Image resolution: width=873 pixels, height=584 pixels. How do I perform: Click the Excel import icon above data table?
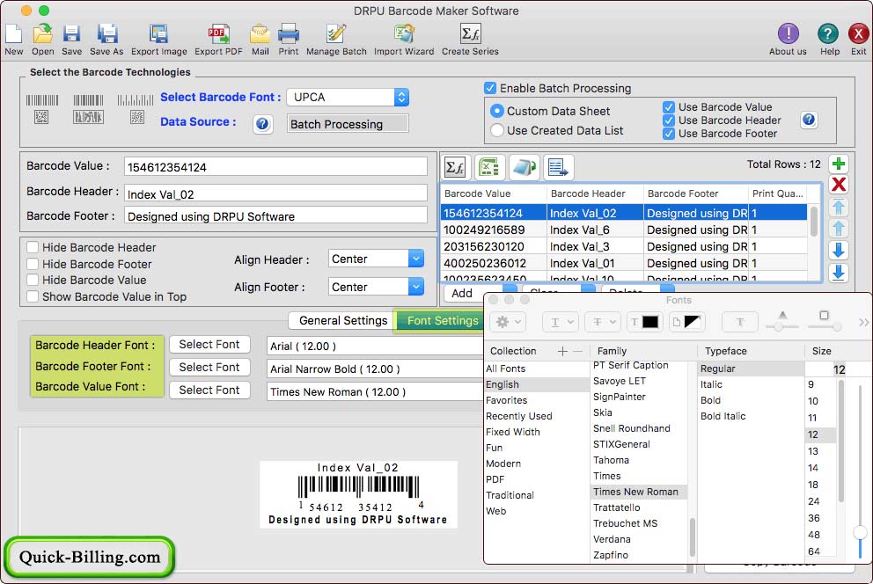489,167
